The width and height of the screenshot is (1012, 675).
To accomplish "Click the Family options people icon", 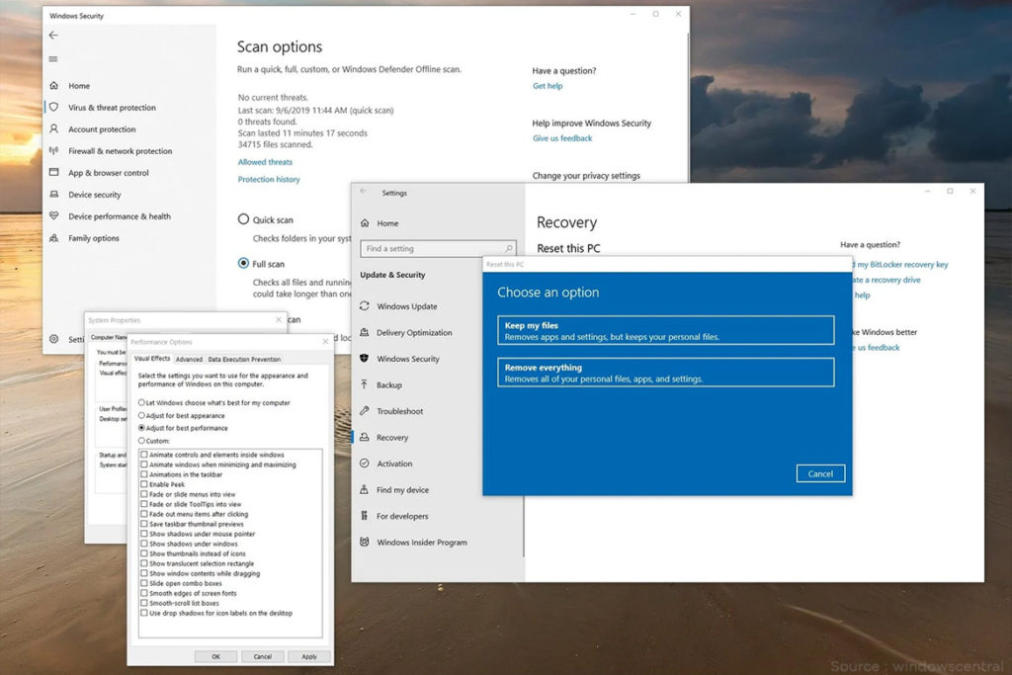I will pos(54,237).
